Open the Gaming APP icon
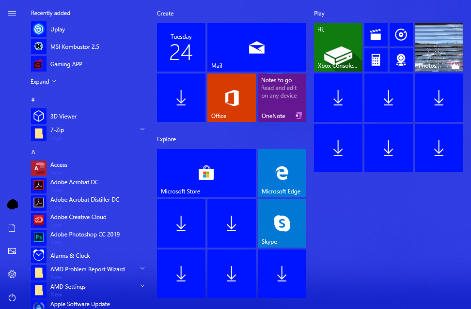Screen dimensions: 471x309 39,64
